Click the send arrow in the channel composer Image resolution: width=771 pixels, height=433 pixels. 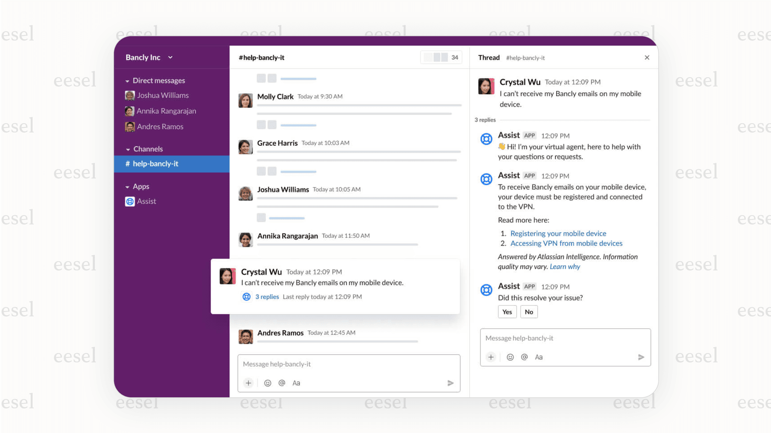tap(450, 383)
